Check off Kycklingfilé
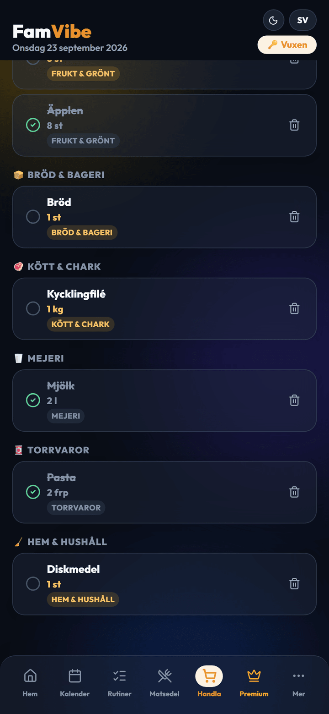Screen dimensions: 329x714 tap(33, 308)
